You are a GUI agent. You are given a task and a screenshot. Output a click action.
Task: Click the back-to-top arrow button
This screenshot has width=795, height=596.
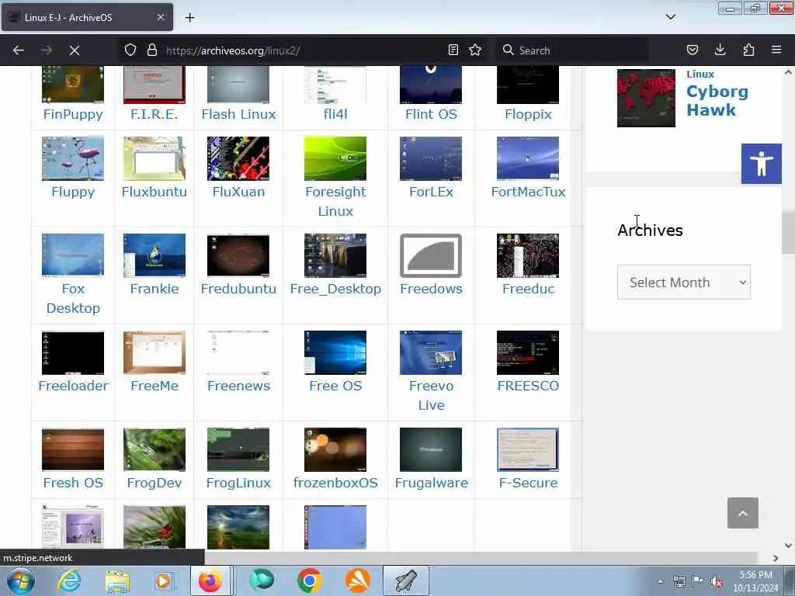click(743, 513)
